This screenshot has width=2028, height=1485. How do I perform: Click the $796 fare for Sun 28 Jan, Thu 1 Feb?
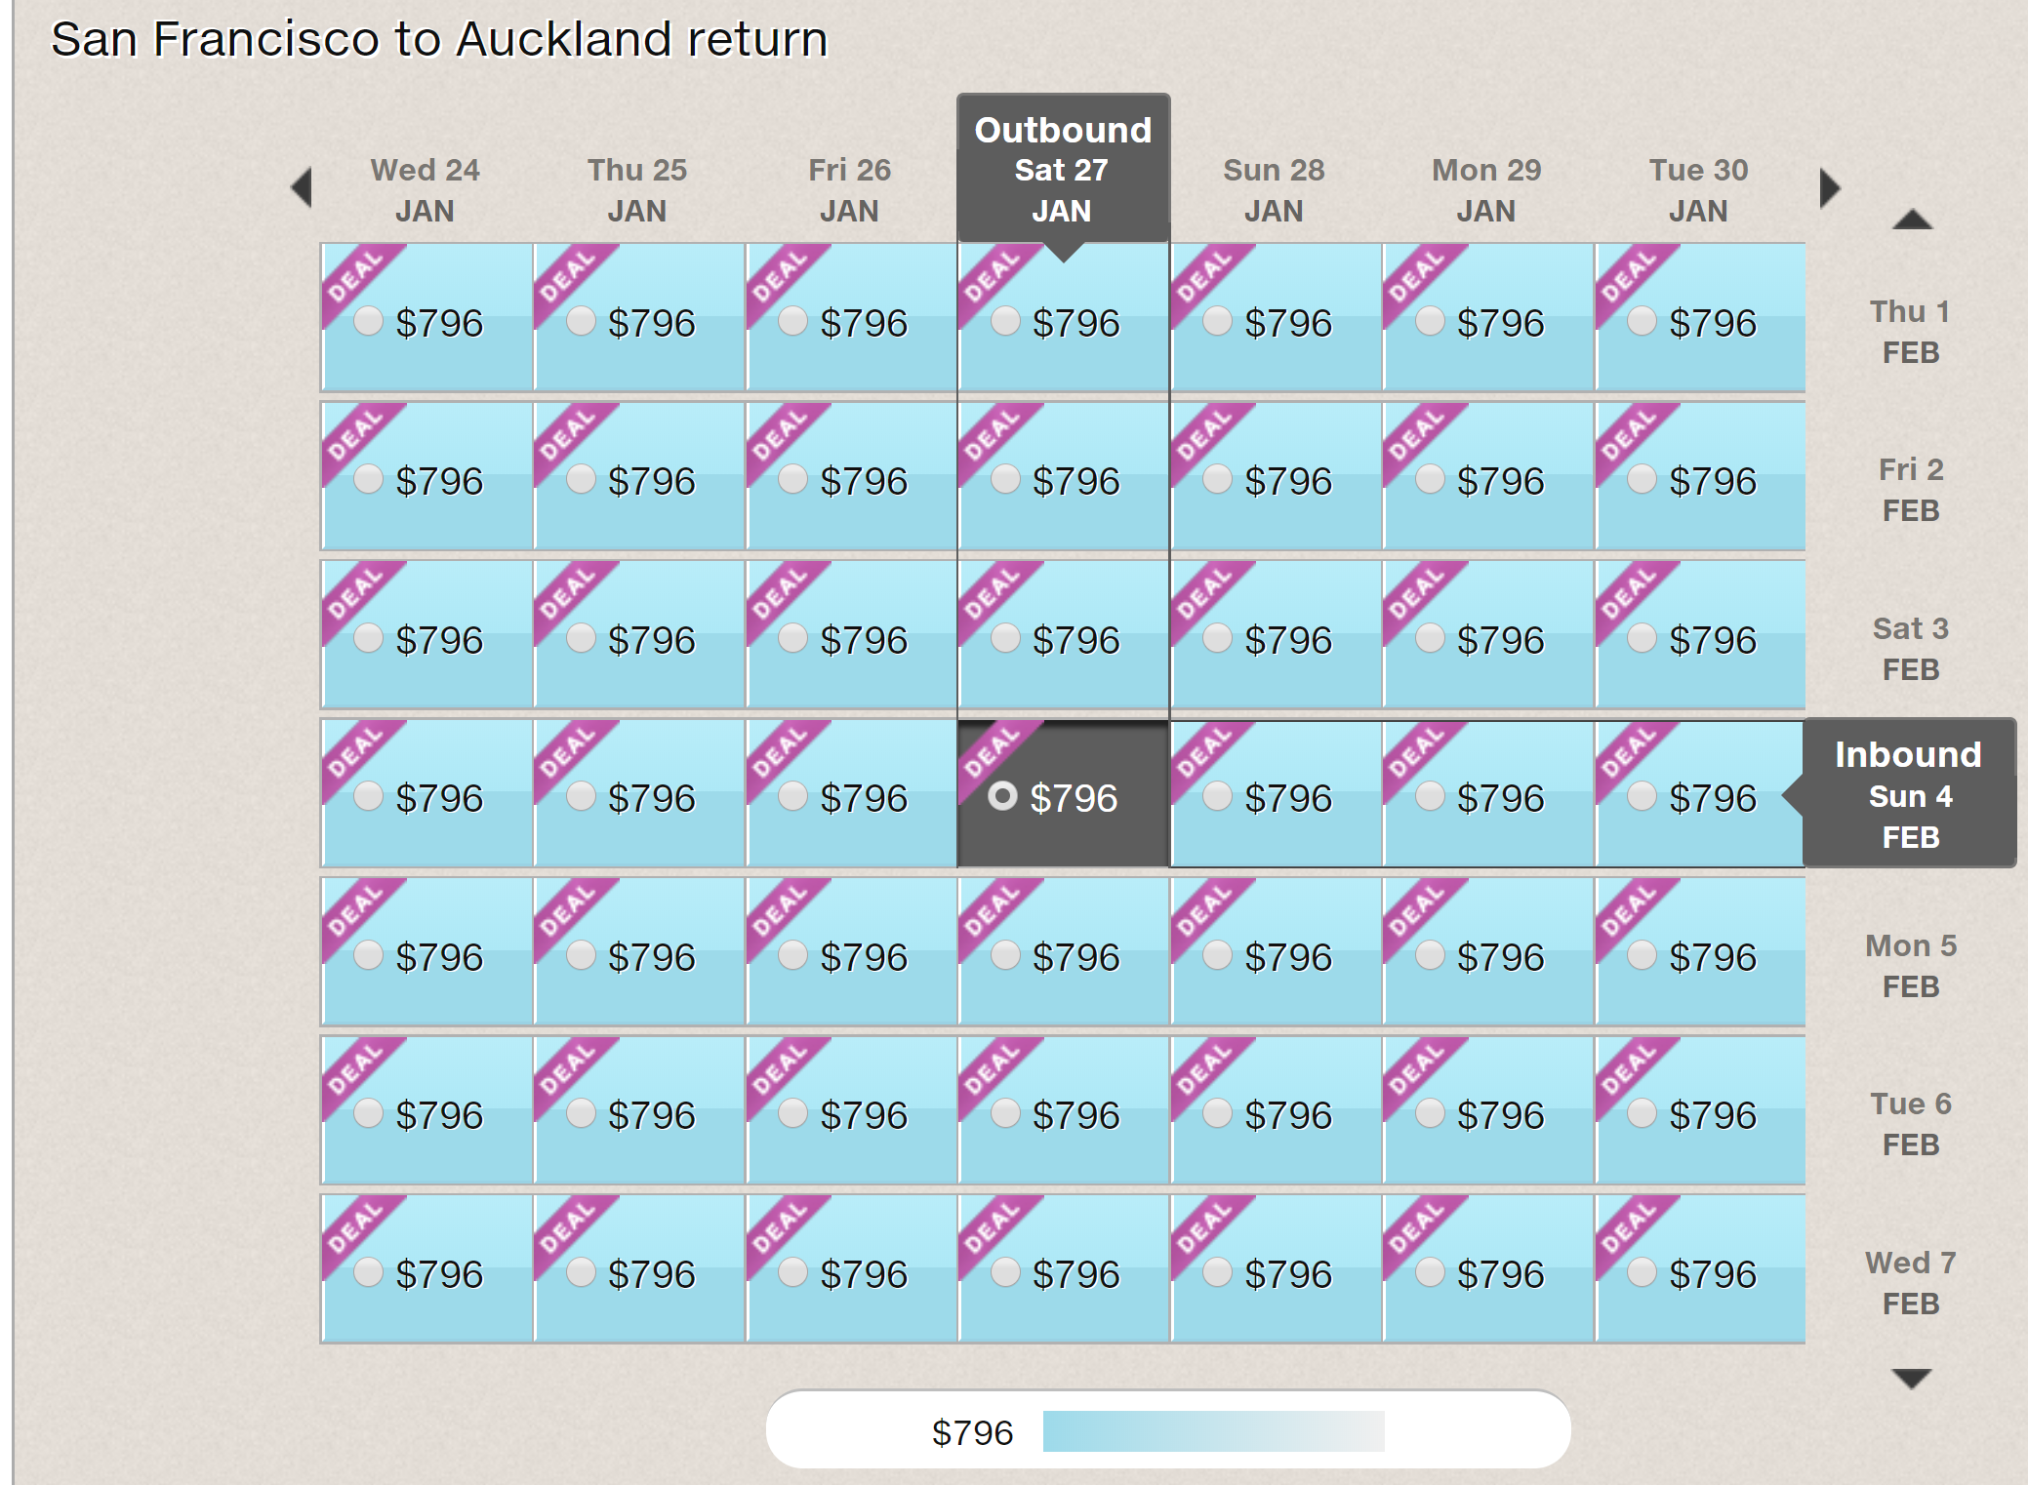1288,323
